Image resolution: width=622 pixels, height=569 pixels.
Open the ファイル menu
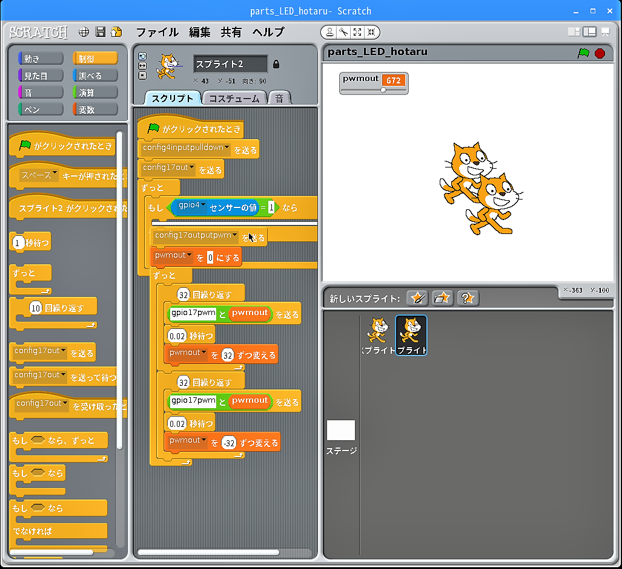(157, 32)
